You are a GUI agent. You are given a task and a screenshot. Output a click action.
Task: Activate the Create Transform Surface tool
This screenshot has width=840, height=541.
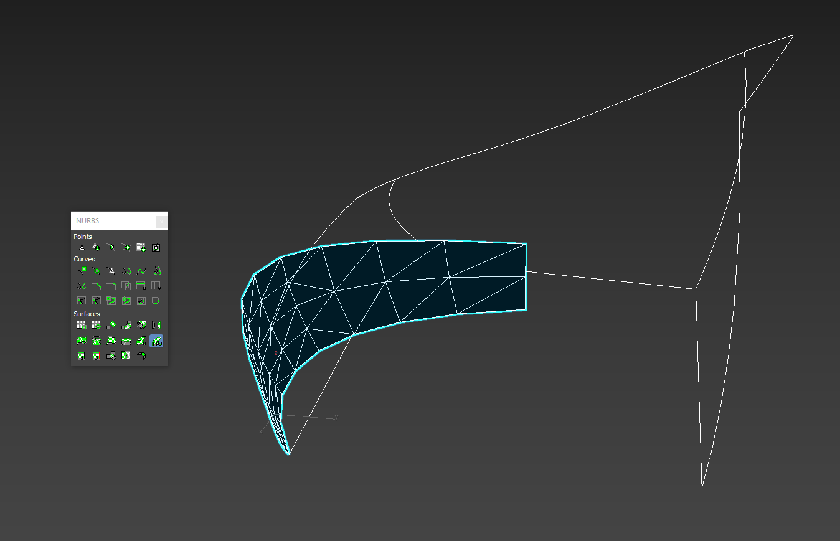pos(111,325)
